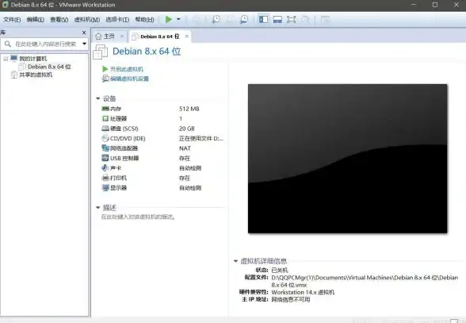Click the VMware icon in title bar
Image resolution: width=466 pixels, height=323 pixels.
coord(5,5)
